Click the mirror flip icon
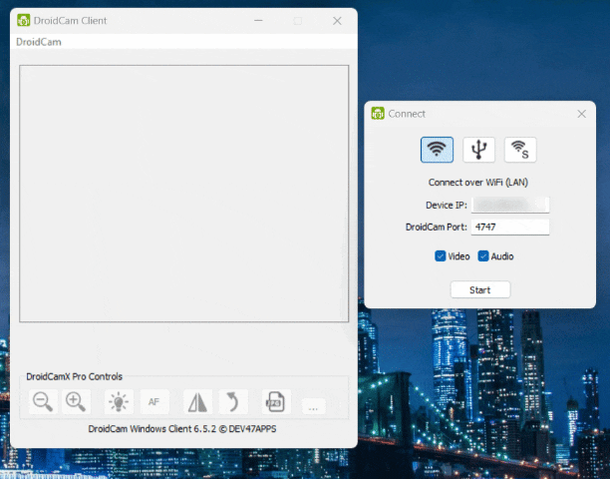 (197, 401)
